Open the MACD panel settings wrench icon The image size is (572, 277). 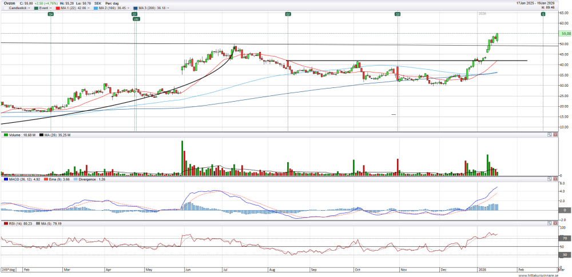coord(549,179)
